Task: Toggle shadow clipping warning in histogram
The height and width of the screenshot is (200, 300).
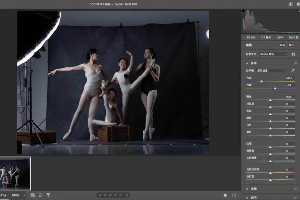Action: 243,11
